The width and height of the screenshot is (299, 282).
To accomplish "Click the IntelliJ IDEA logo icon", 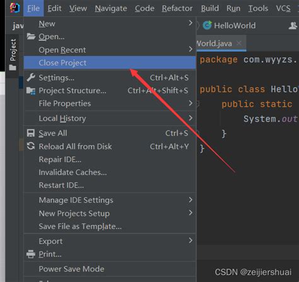I will 15,8.
